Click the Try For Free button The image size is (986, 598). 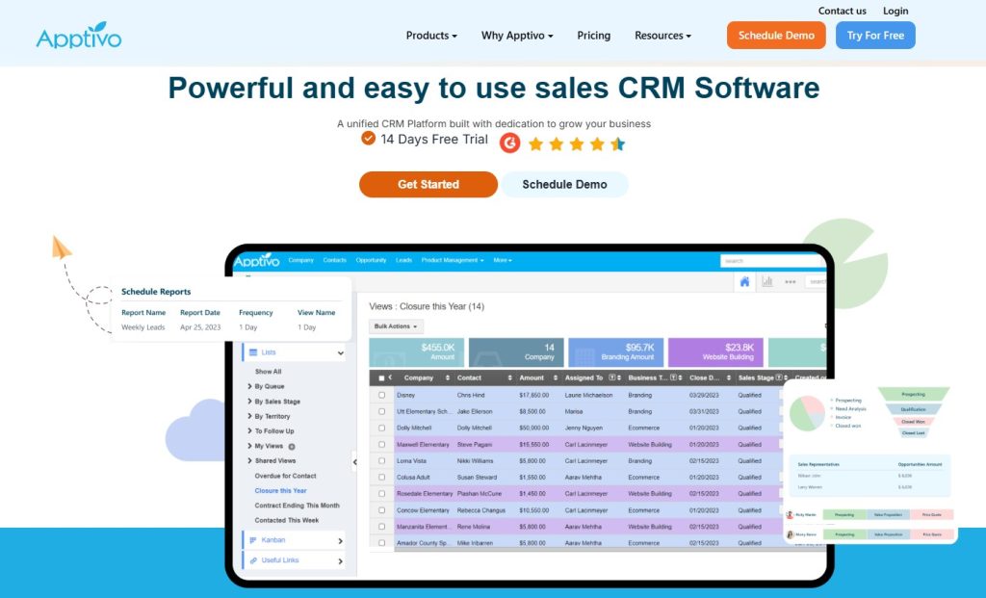click(875, 36)
